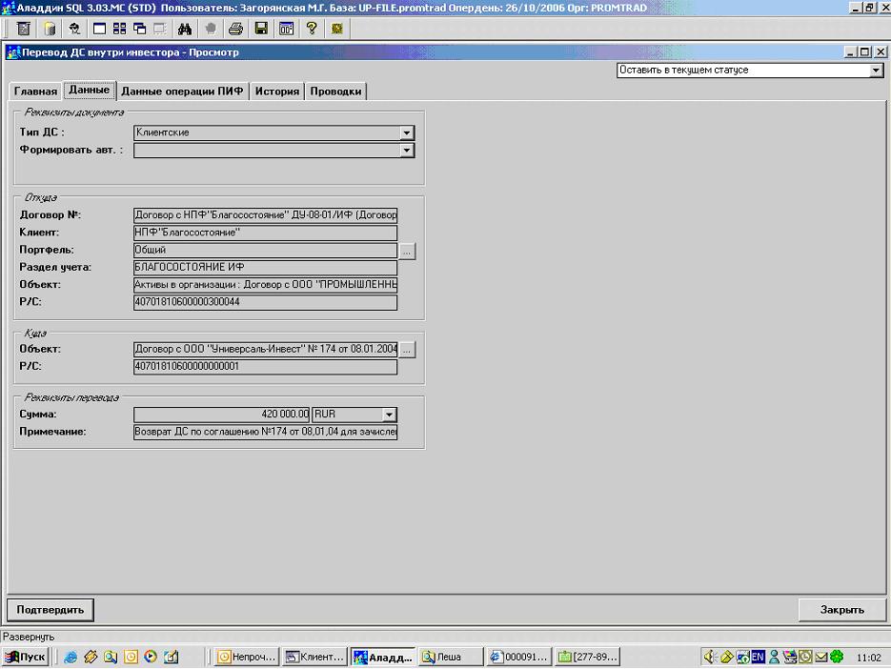Image resolution: width=891 pixels, height=669 pixels.
Task: Click the taskbar clock showing 11:02
Action: (868, 658)
